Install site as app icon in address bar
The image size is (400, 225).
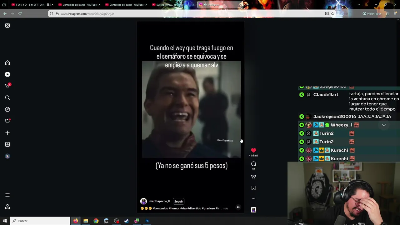[x=327, y=14]
